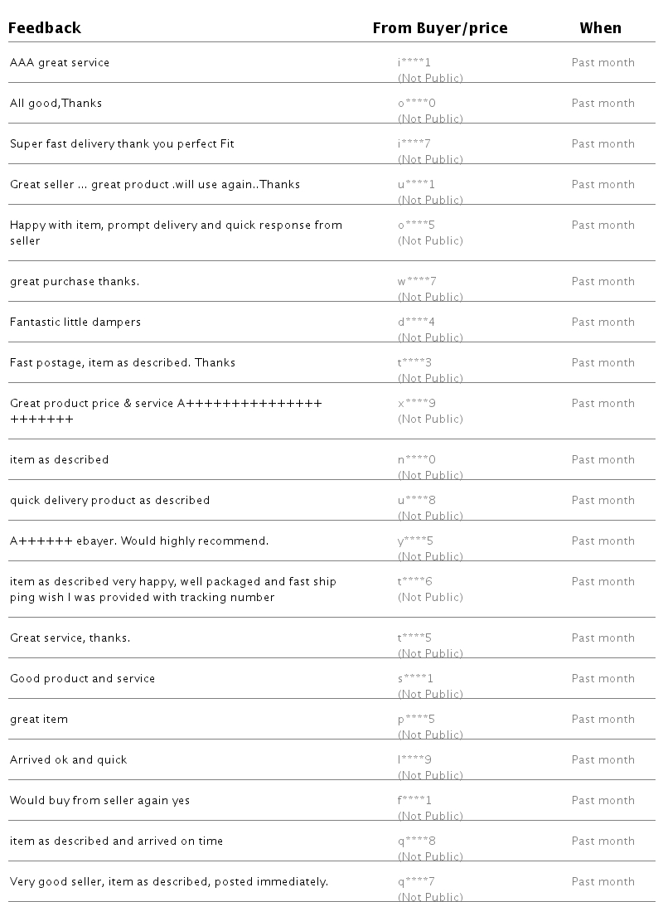This screenshot has height=902, width=663.
Task: Click the From Buyer/price column header
Action: (x=439, y=28)
